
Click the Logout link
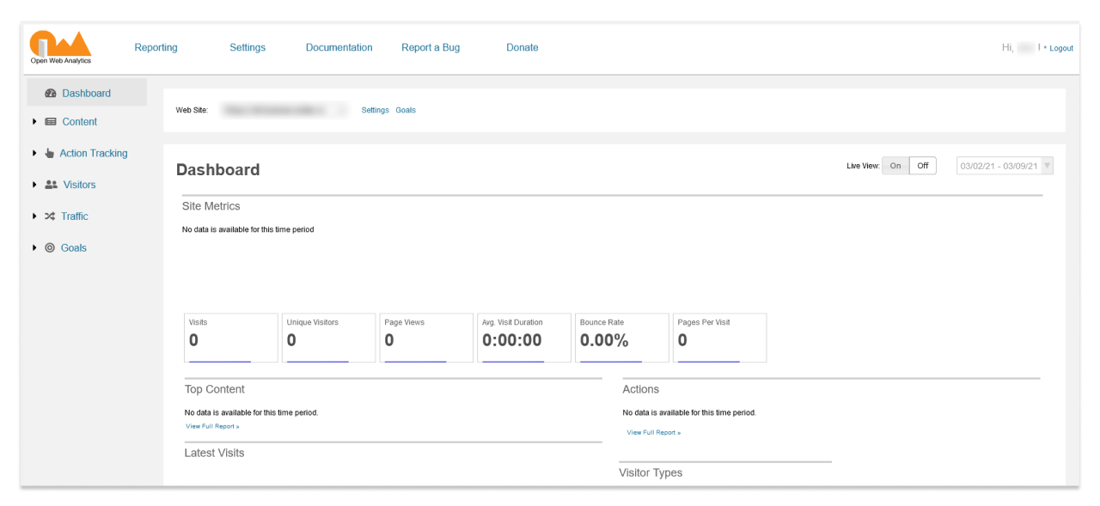(x=1061, y=48)
